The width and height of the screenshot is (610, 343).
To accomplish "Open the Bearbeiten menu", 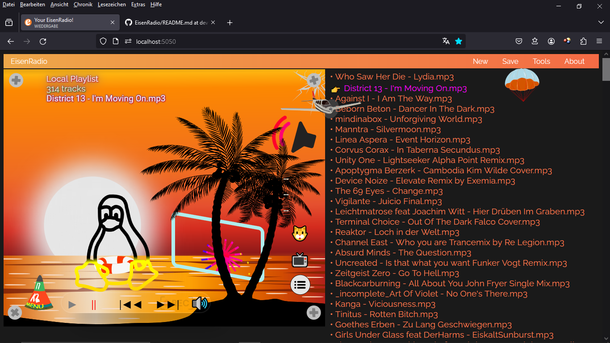I will tap(33, 4).
